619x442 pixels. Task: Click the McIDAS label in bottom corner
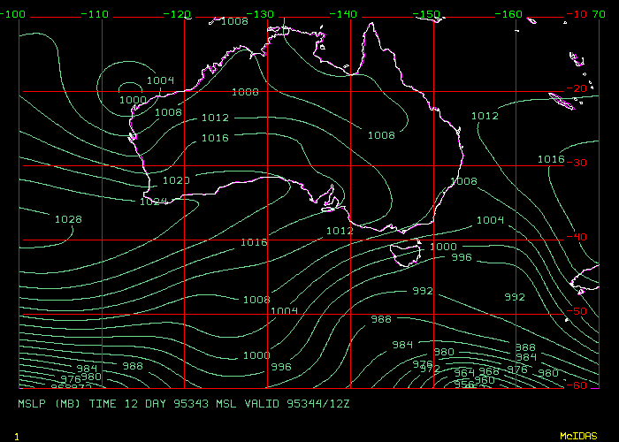pyautogui.click(x=578, y=436)
